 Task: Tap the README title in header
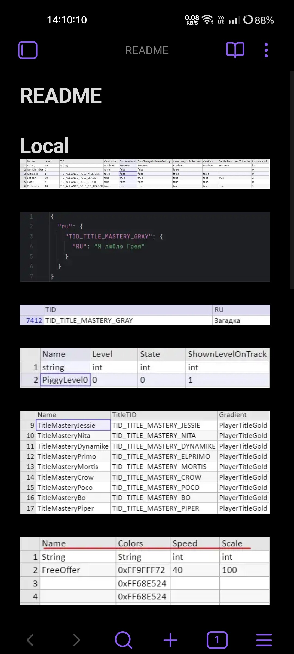coord(147,50)
